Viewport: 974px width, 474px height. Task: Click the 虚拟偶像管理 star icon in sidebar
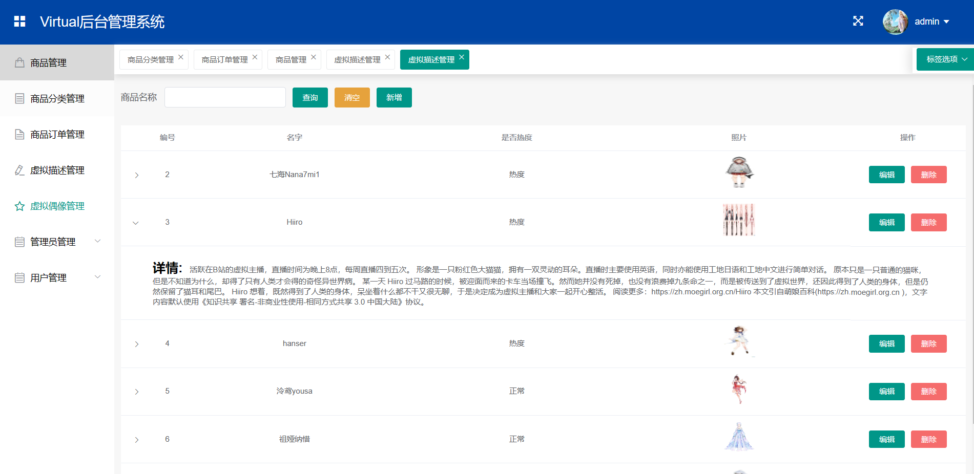[x=19, y=206]
